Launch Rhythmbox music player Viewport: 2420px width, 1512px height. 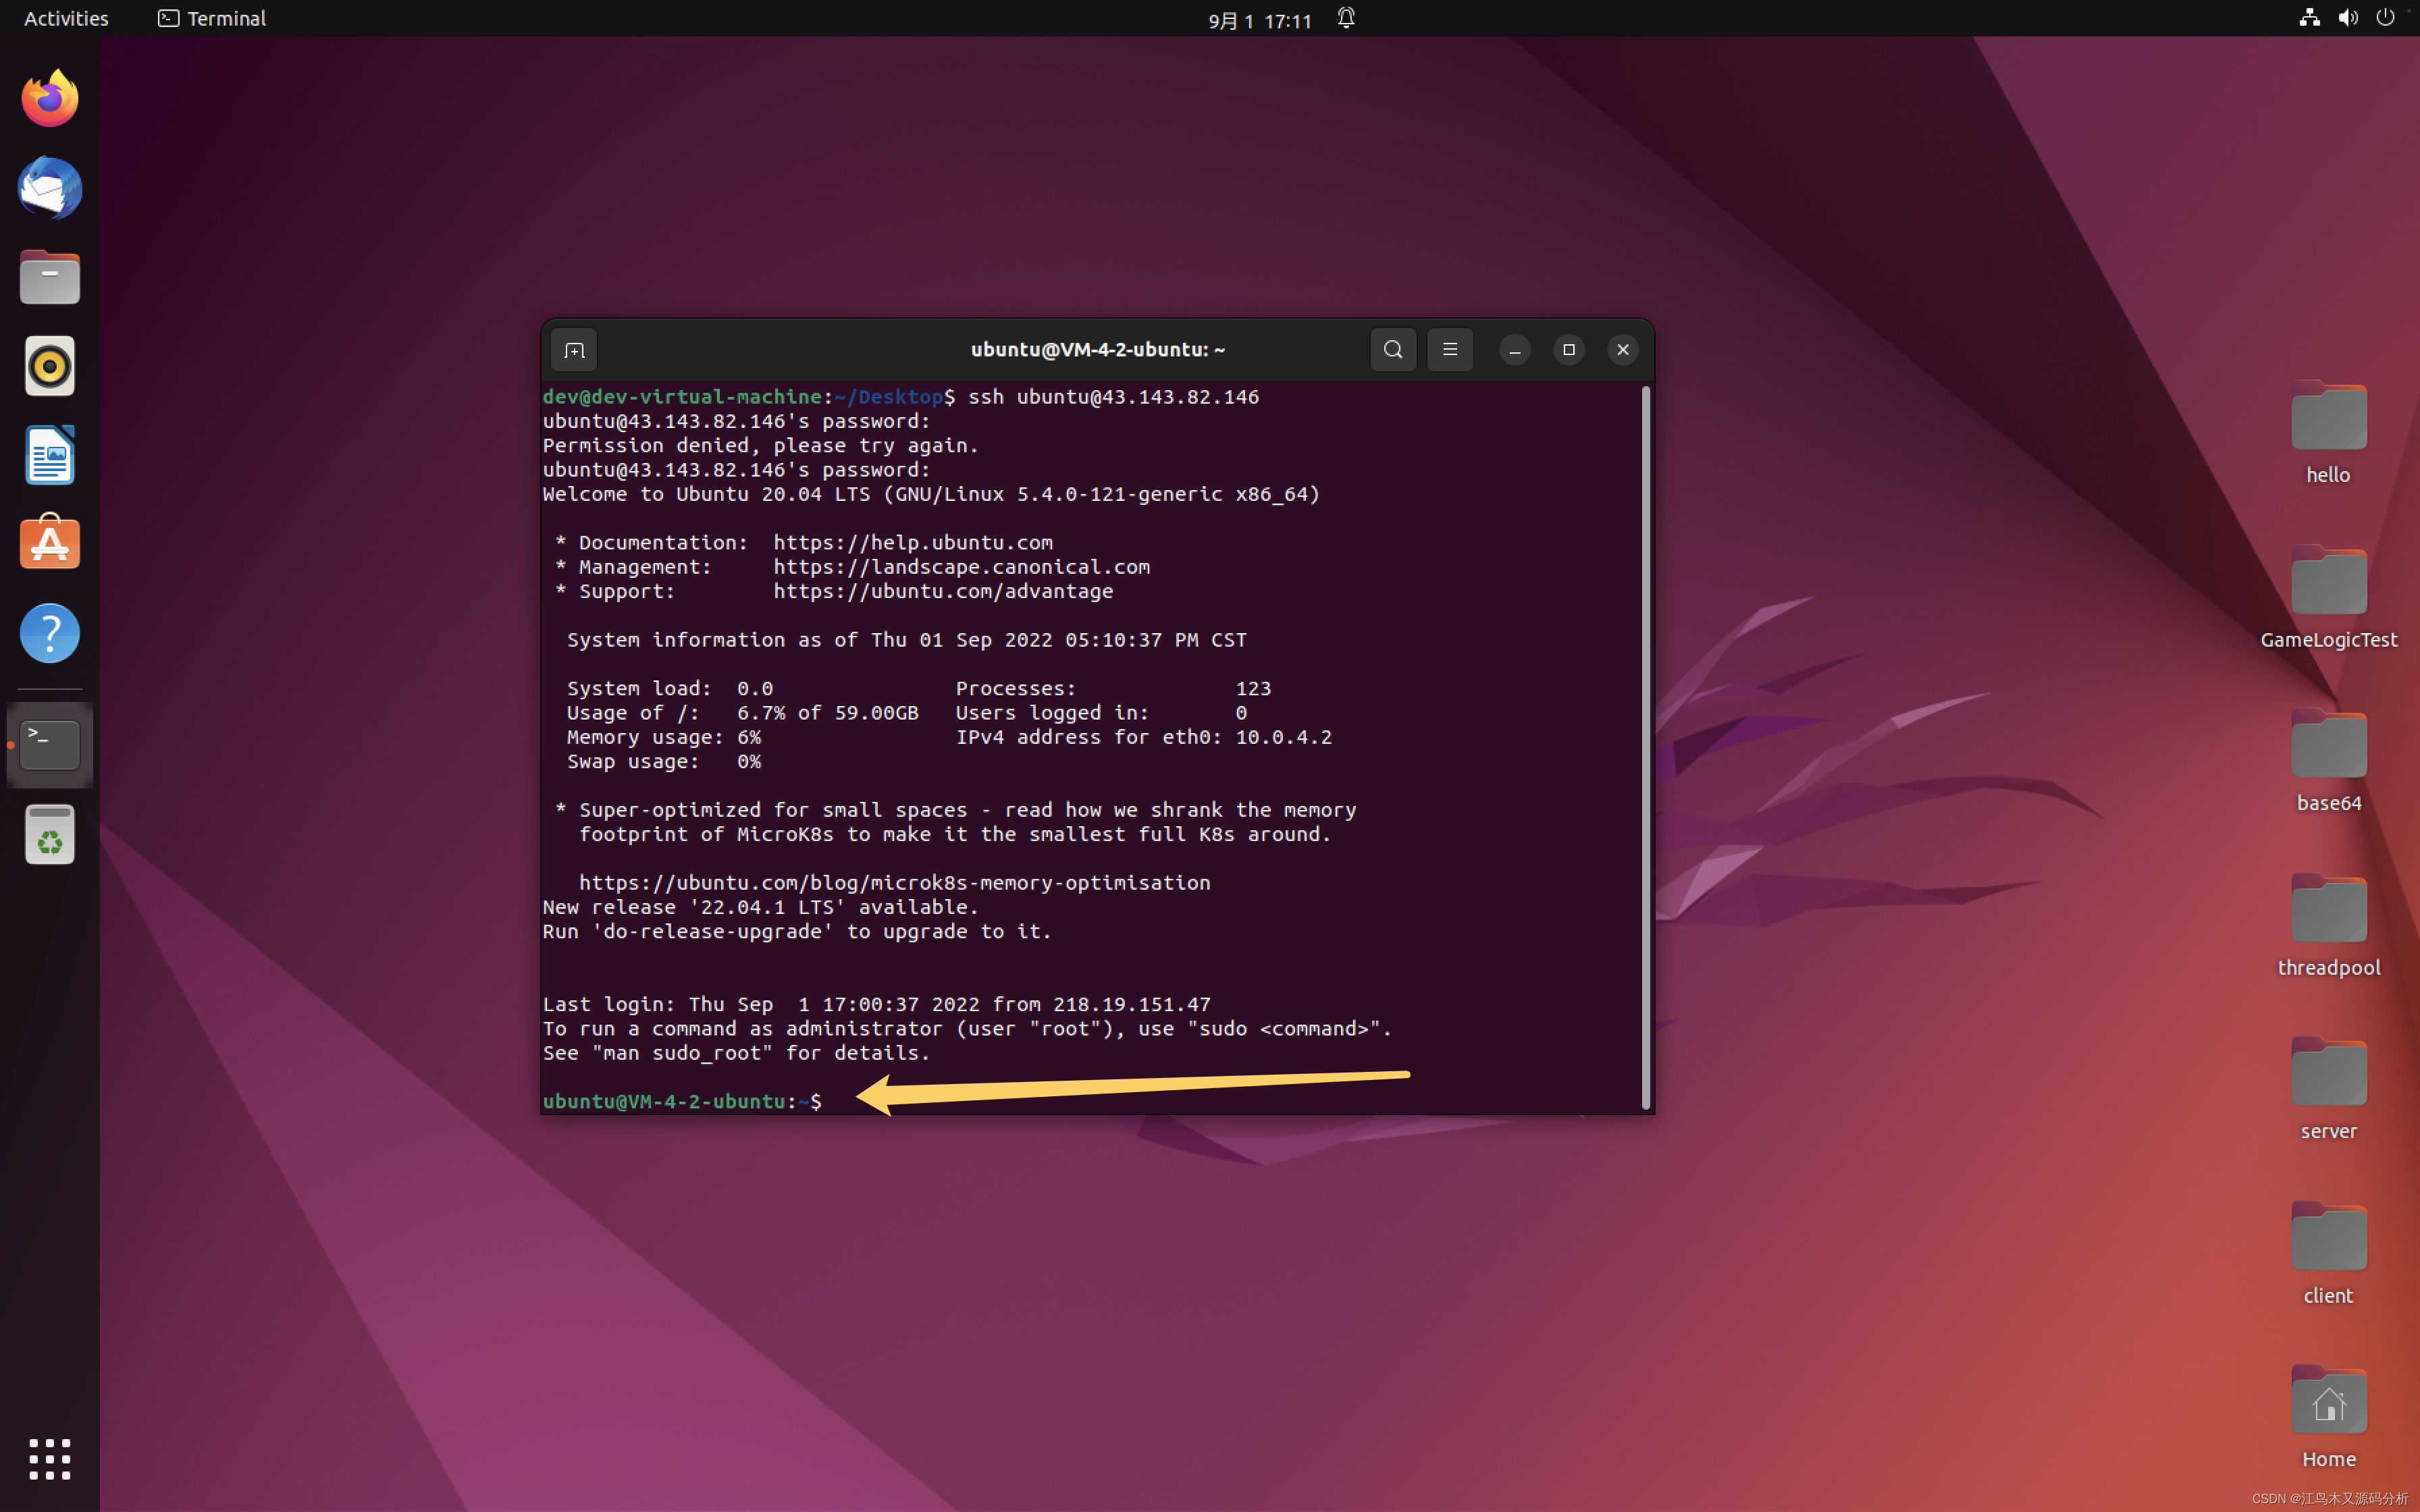point(50,366)
